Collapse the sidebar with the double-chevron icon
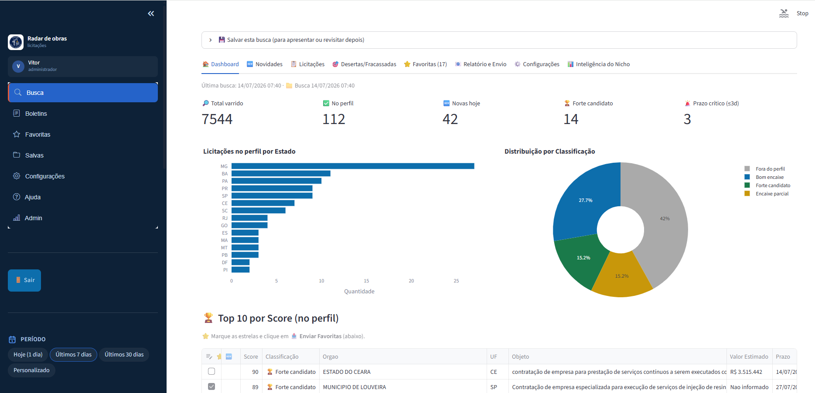Viewport: 815px width, 393px height. (x=151, y=13)
